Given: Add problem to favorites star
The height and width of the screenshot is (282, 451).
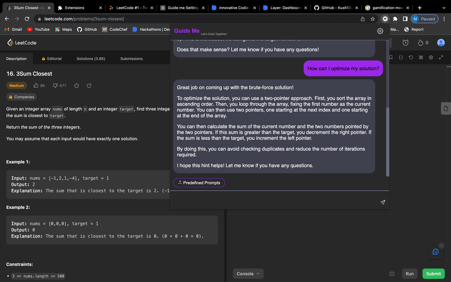Looking at the screenshot, I should [76, 86].
